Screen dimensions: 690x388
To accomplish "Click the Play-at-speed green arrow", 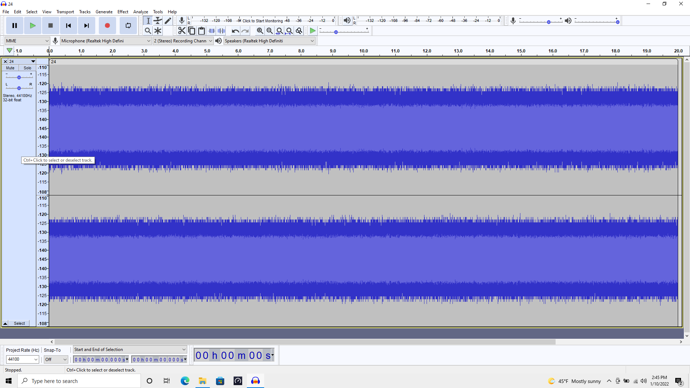I will (x=313, y=31).
